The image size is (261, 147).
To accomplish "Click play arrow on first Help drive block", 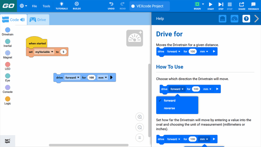I will pyautogui.click(x=214, y=51).
